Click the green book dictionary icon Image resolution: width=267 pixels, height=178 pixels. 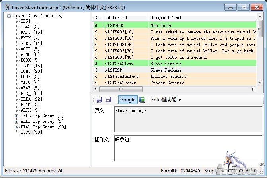(142, 100)
